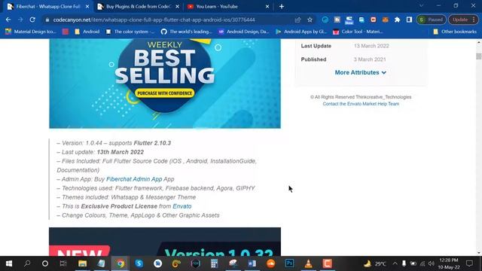This screenshot has height=271, width=482.
Task: Open Cortana from the taskbar
Action: pyautogui.click(x=45, y=263)
